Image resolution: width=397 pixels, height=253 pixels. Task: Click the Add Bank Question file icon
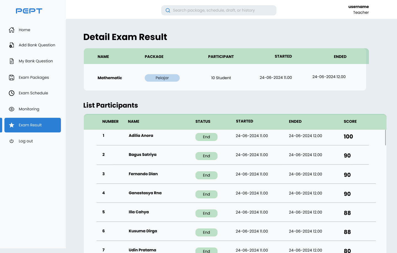(x=12, y=45)
